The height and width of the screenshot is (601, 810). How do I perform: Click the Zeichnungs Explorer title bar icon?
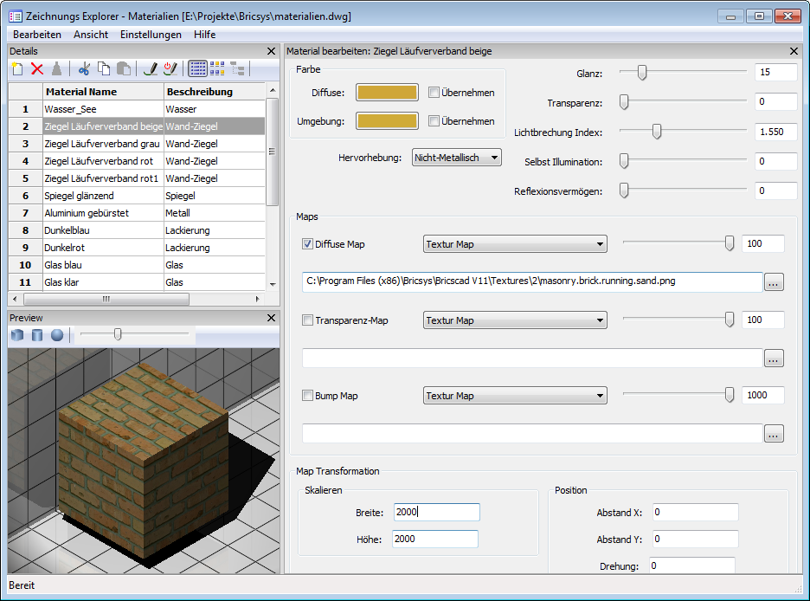pyautogui.click(x=16, y=16)
